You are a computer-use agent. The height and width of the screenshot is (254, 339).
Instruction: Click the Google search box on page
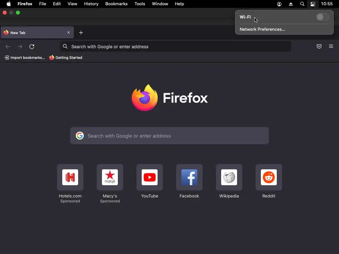pos(169,136)
